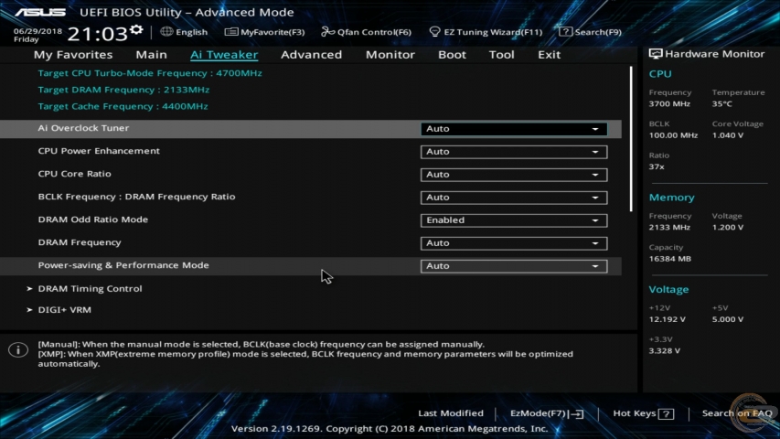Image resolution: width=780 pixels, height=439 pixels.
Task: Click the ASUS logo
Action: (40, 13)
